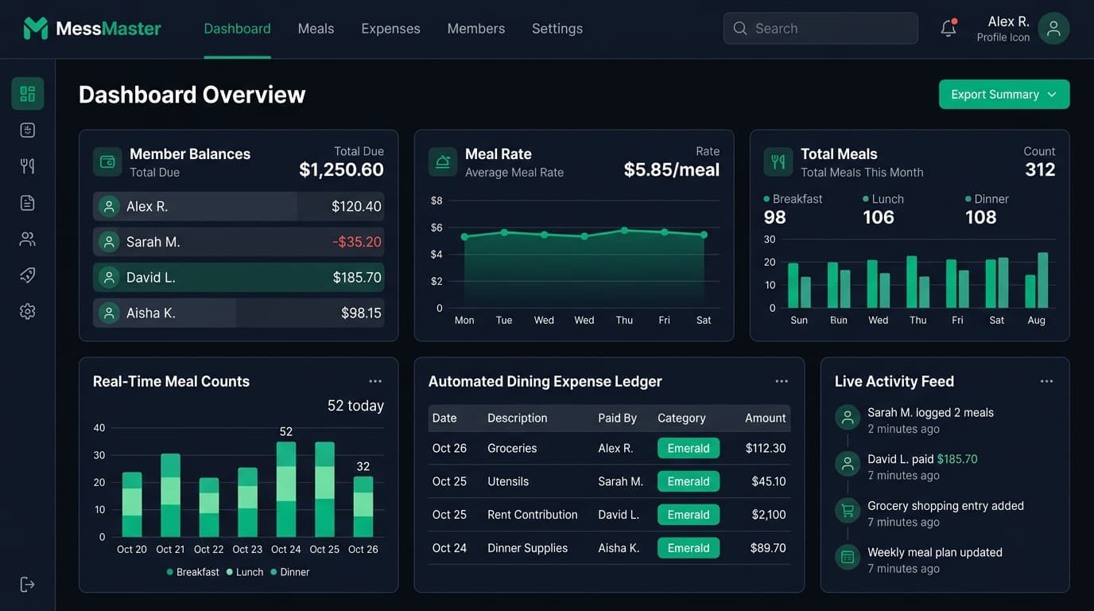Click the shopping cart activity icon
The width and height of the screenshot is (1094, 611).
[x=848, y=510]
